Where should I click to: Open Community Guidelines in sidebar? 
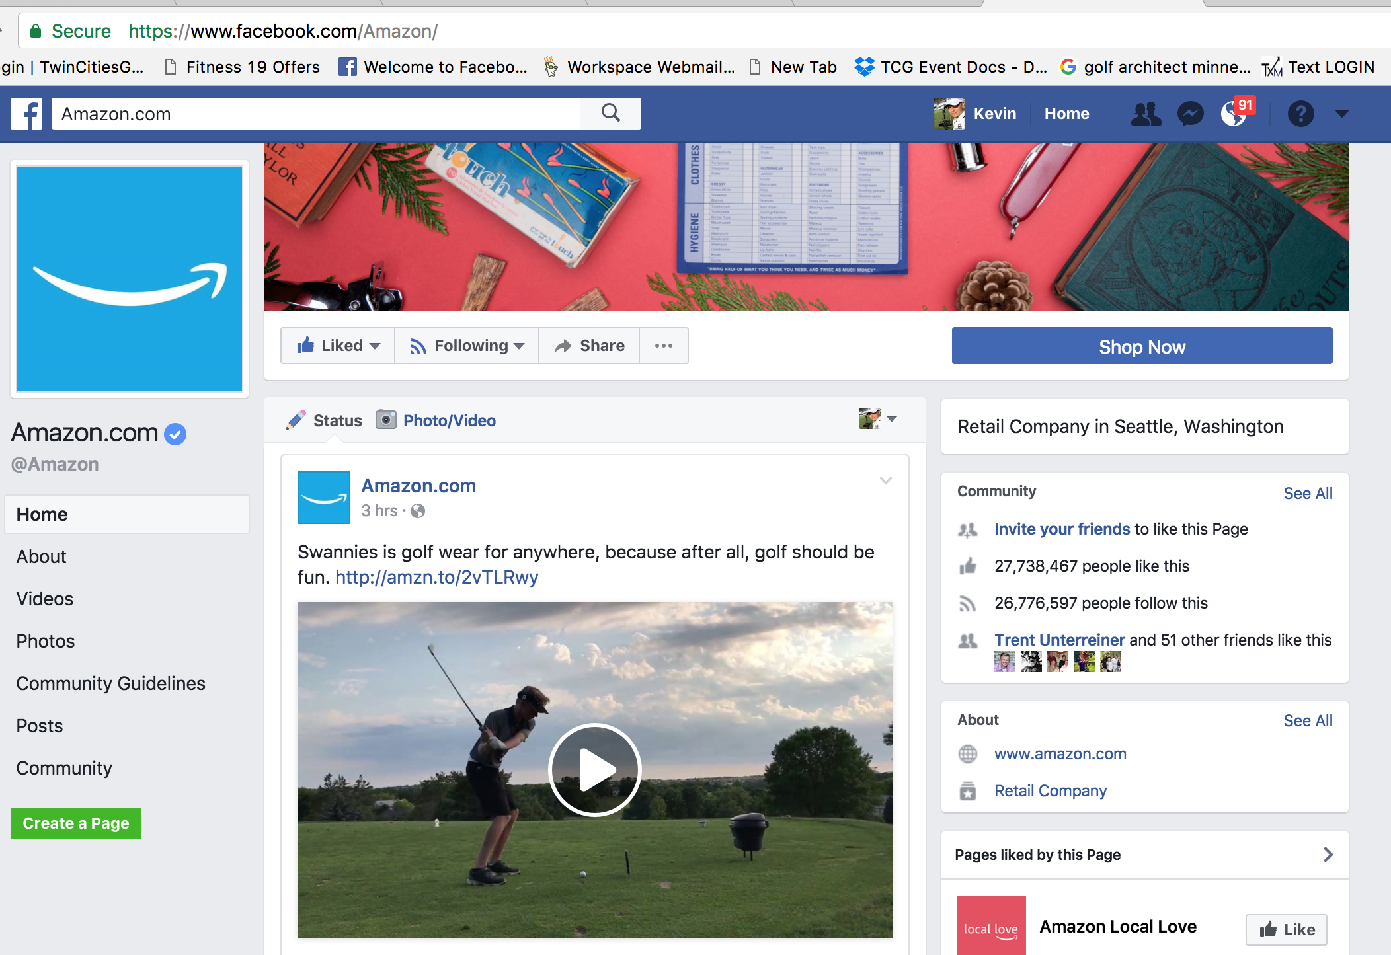[x=111, y=683]
